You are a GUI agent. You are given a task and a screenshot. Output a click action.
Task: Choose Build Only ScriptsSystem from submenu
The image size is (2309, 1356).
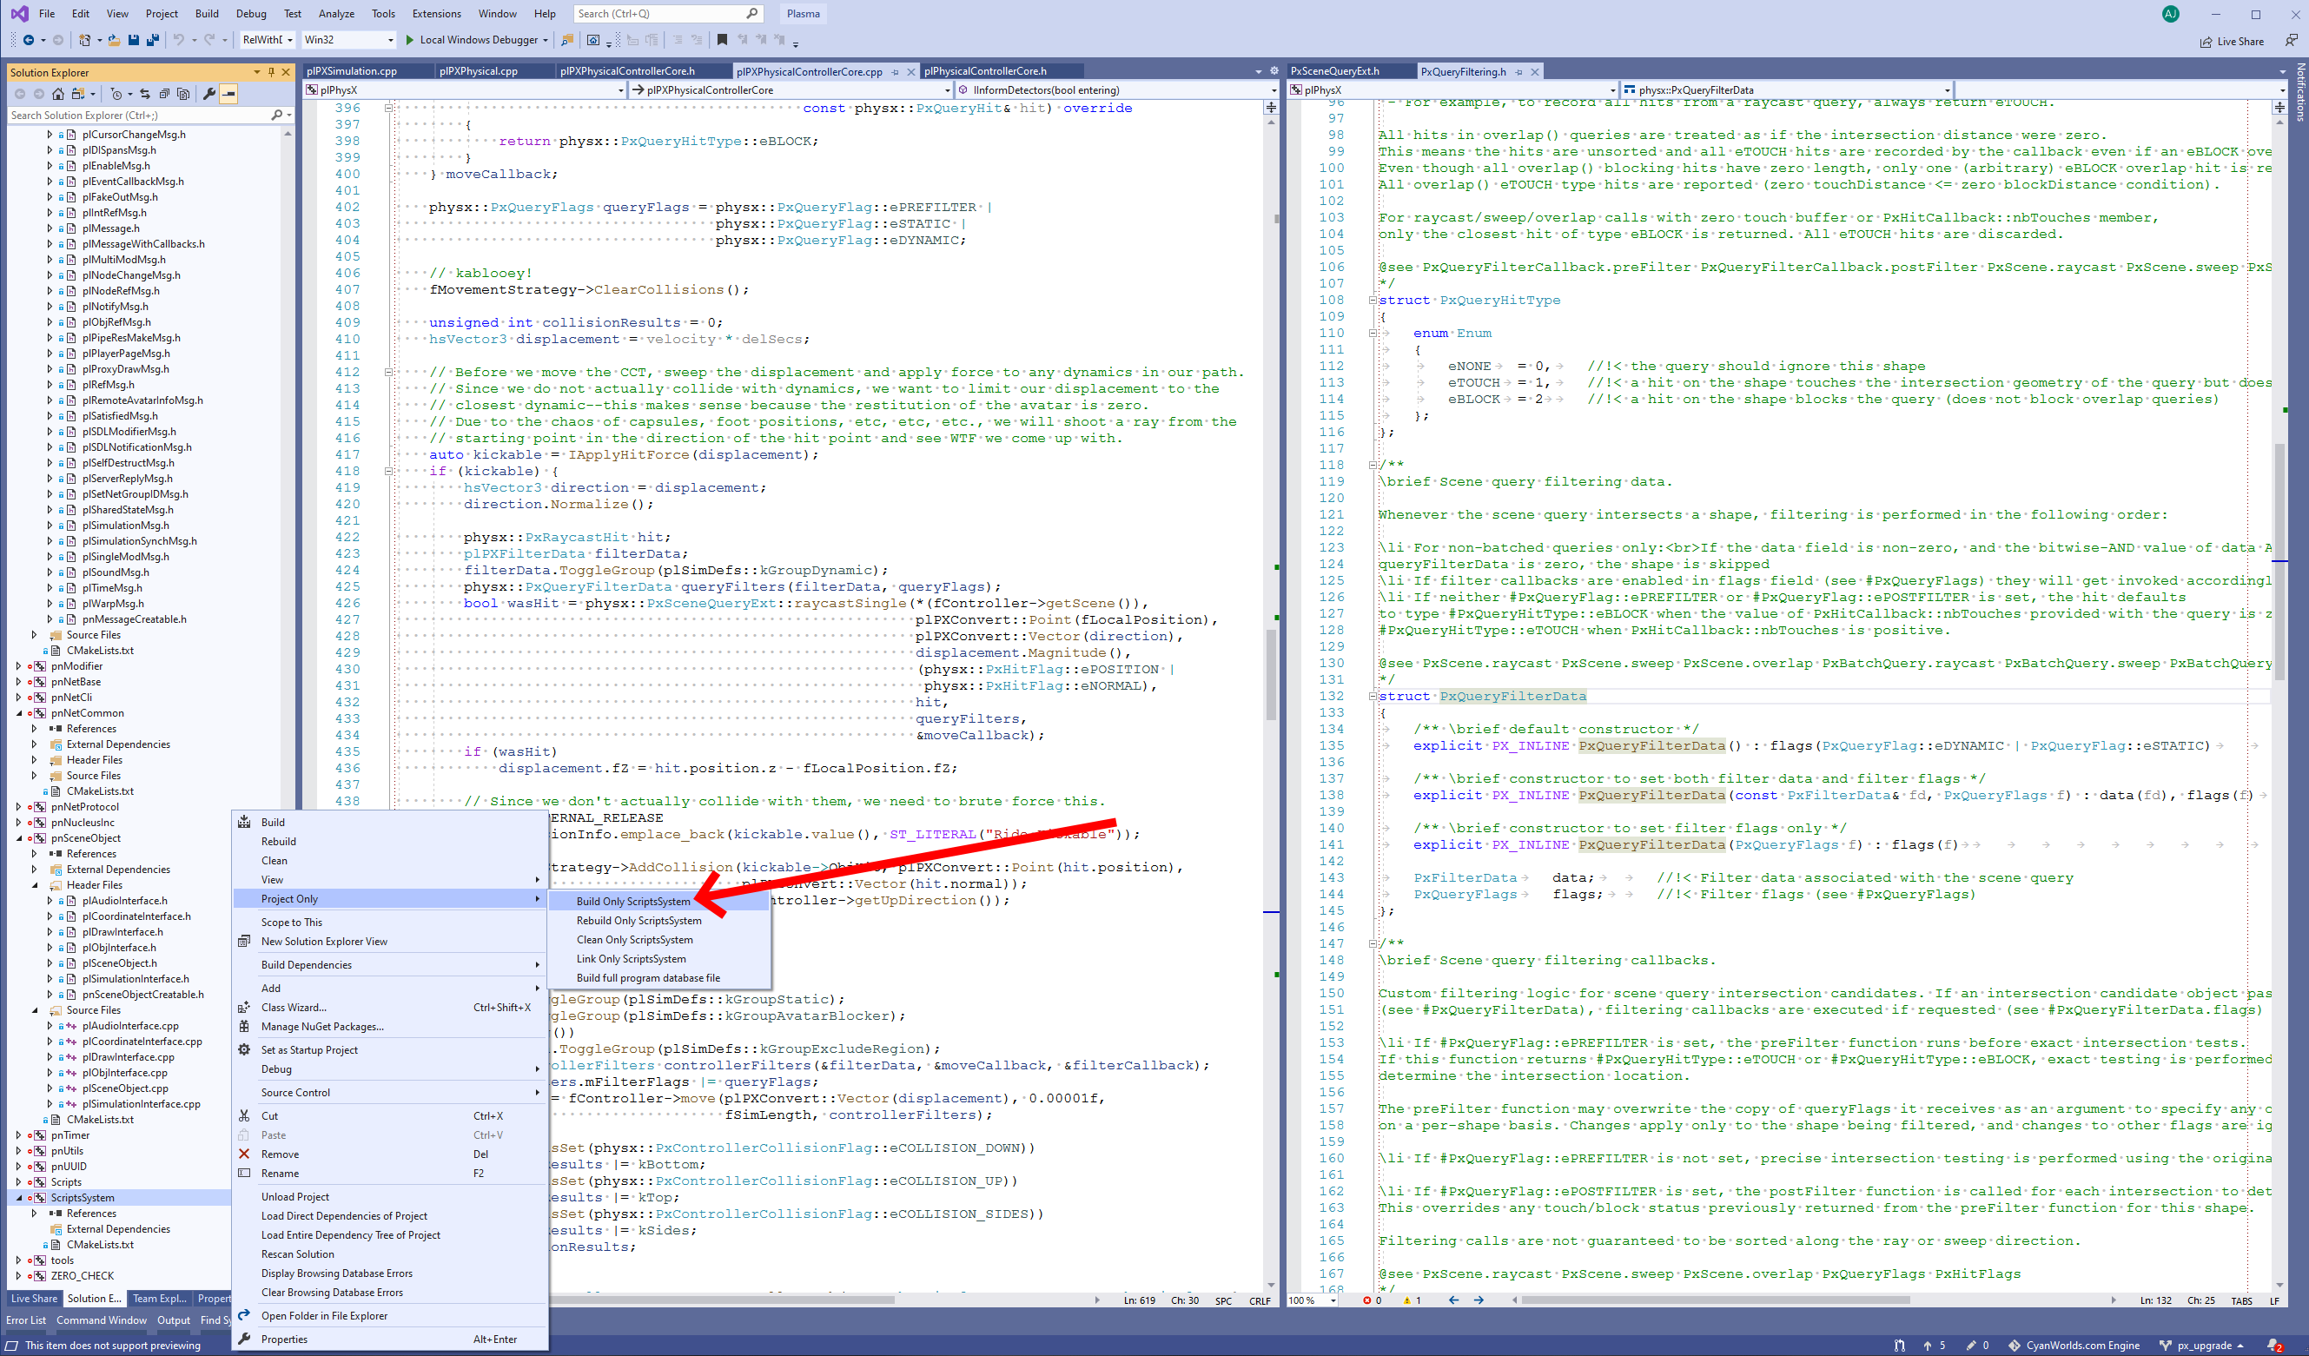coord(658,902)
